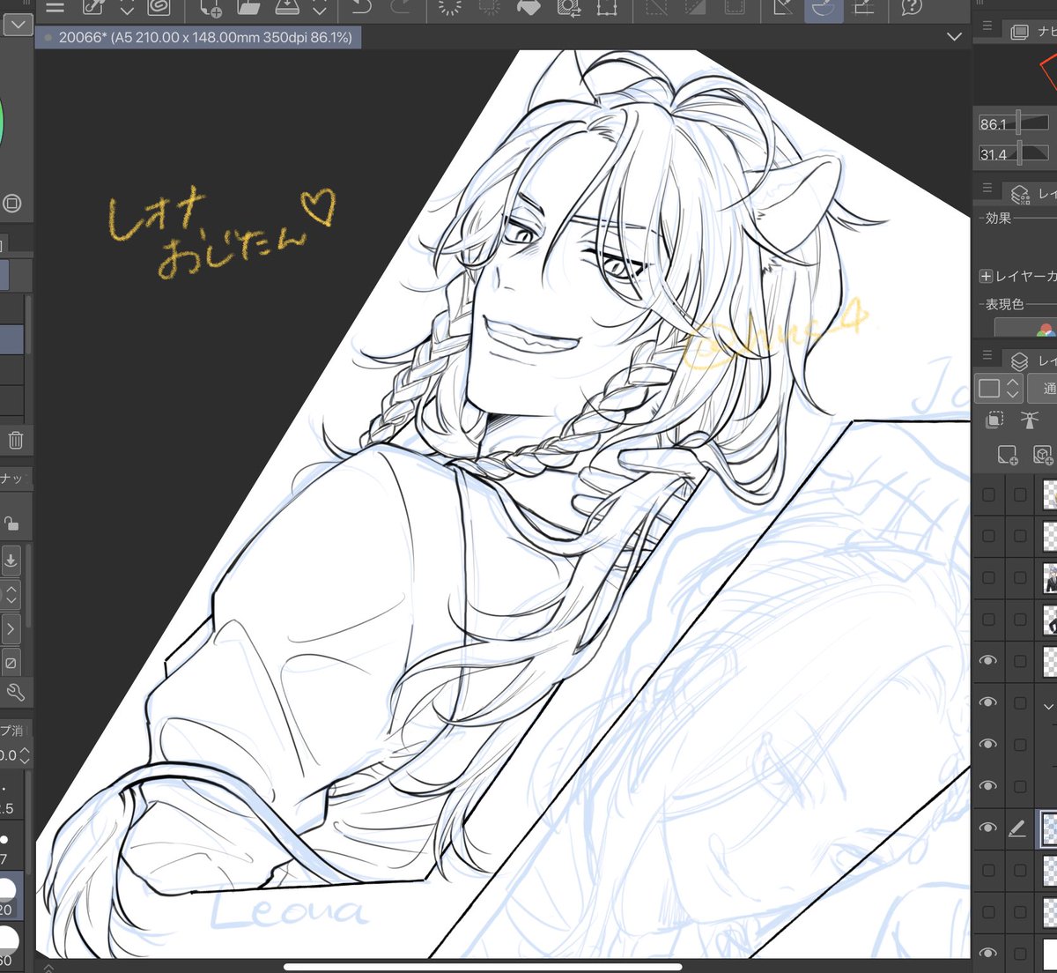The height and width of the screenshot is (973, 1057).
Task: Click the spiral Clip Studio icon in top toolbar
Action: [x=159, y=8]
